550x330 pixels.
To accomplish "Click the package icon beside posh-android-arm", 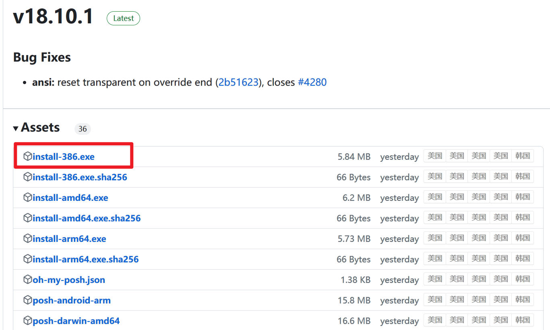I will pos(27,300).
